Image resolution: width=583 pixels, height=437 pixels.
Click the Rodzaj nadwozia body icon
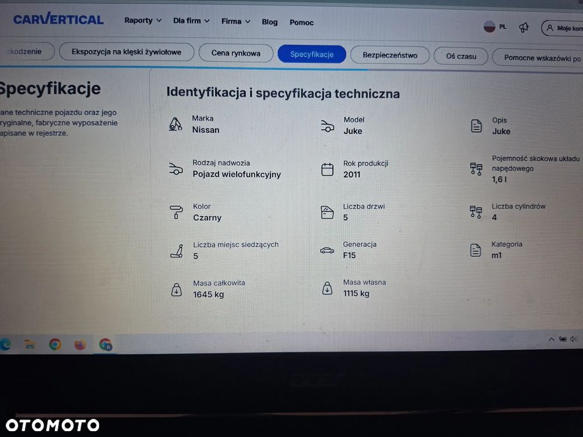(176, 169)
